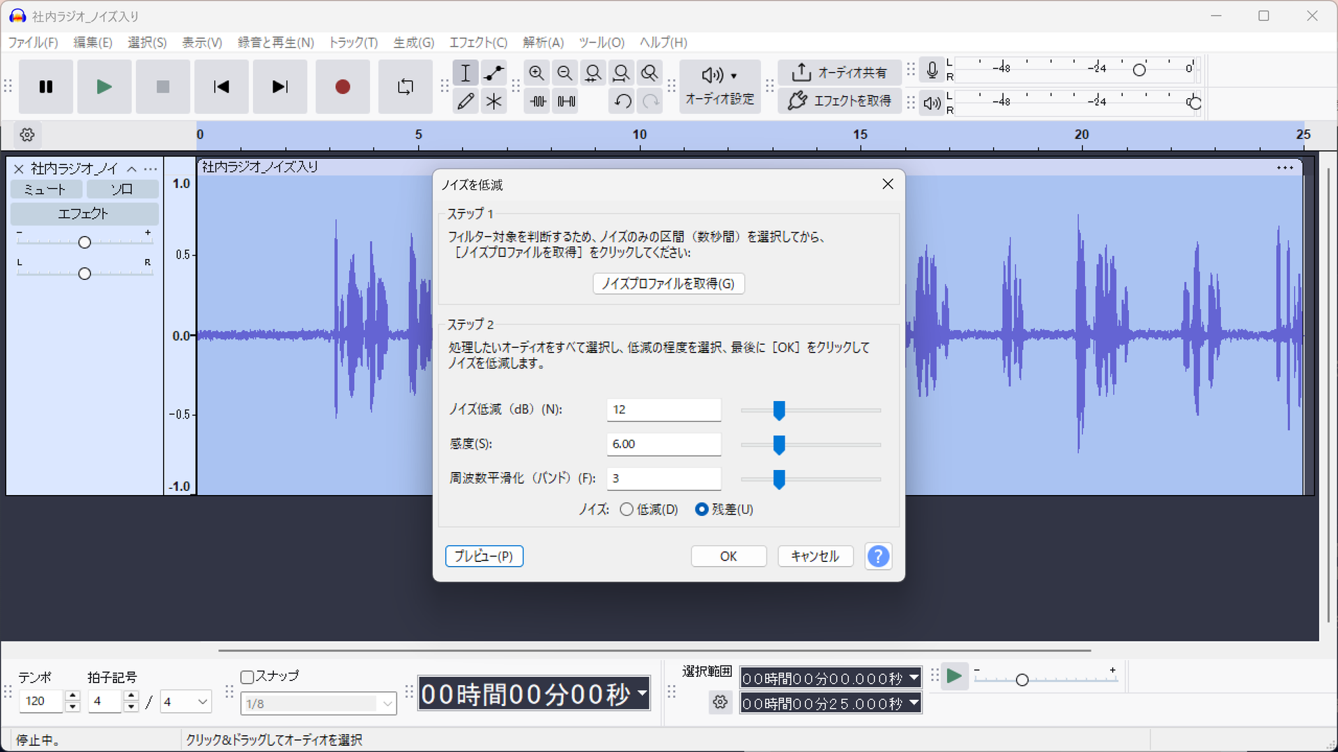Open the エフェクト(C) menu
Viewport: 1338px width, 752px height.
coord(478,42)
